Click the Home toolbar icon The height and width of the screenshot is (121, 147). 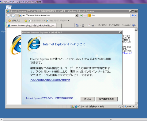click(77, 25)
